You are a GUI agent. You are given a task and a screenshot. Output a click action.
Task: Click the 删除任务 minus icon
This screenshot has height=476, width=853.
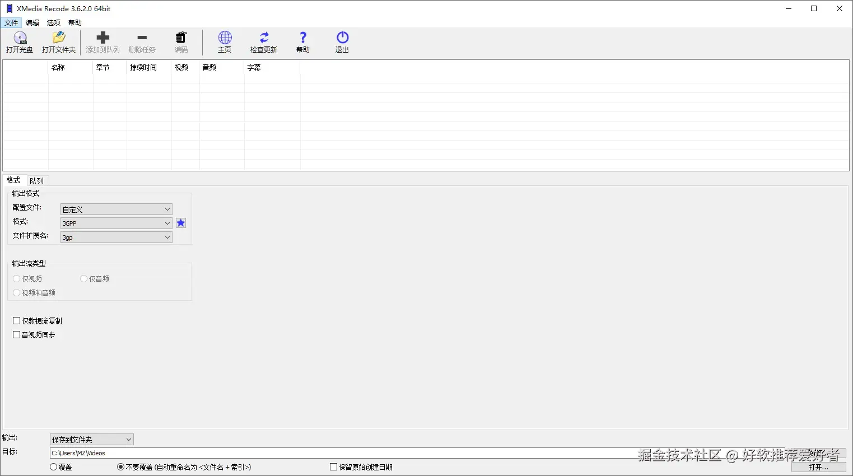142,38
